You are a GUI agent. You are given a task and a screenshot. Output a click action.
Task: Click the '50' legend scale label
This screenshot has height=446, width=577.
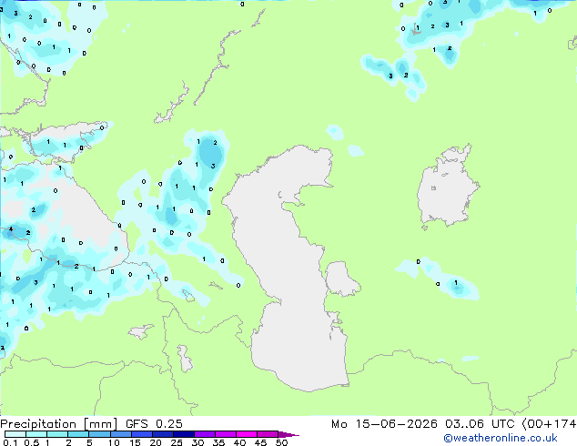[x=281, y=442]
